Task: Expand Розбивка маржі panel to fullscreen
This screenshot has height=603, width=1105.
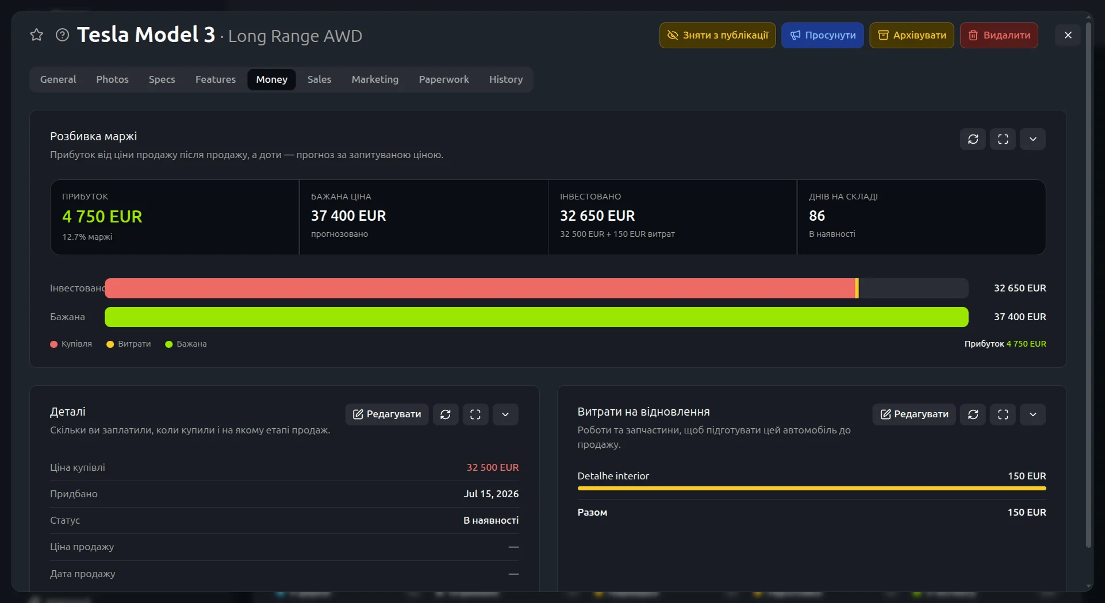Action: (1003, 139)
